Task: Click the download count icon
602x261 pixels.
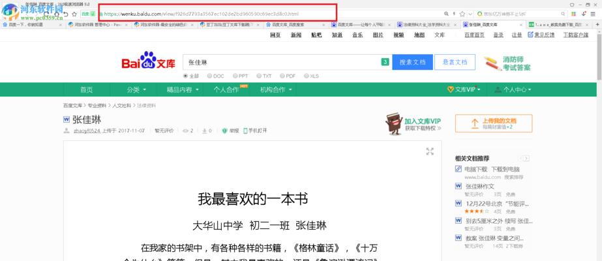Action: click(205, 131)
